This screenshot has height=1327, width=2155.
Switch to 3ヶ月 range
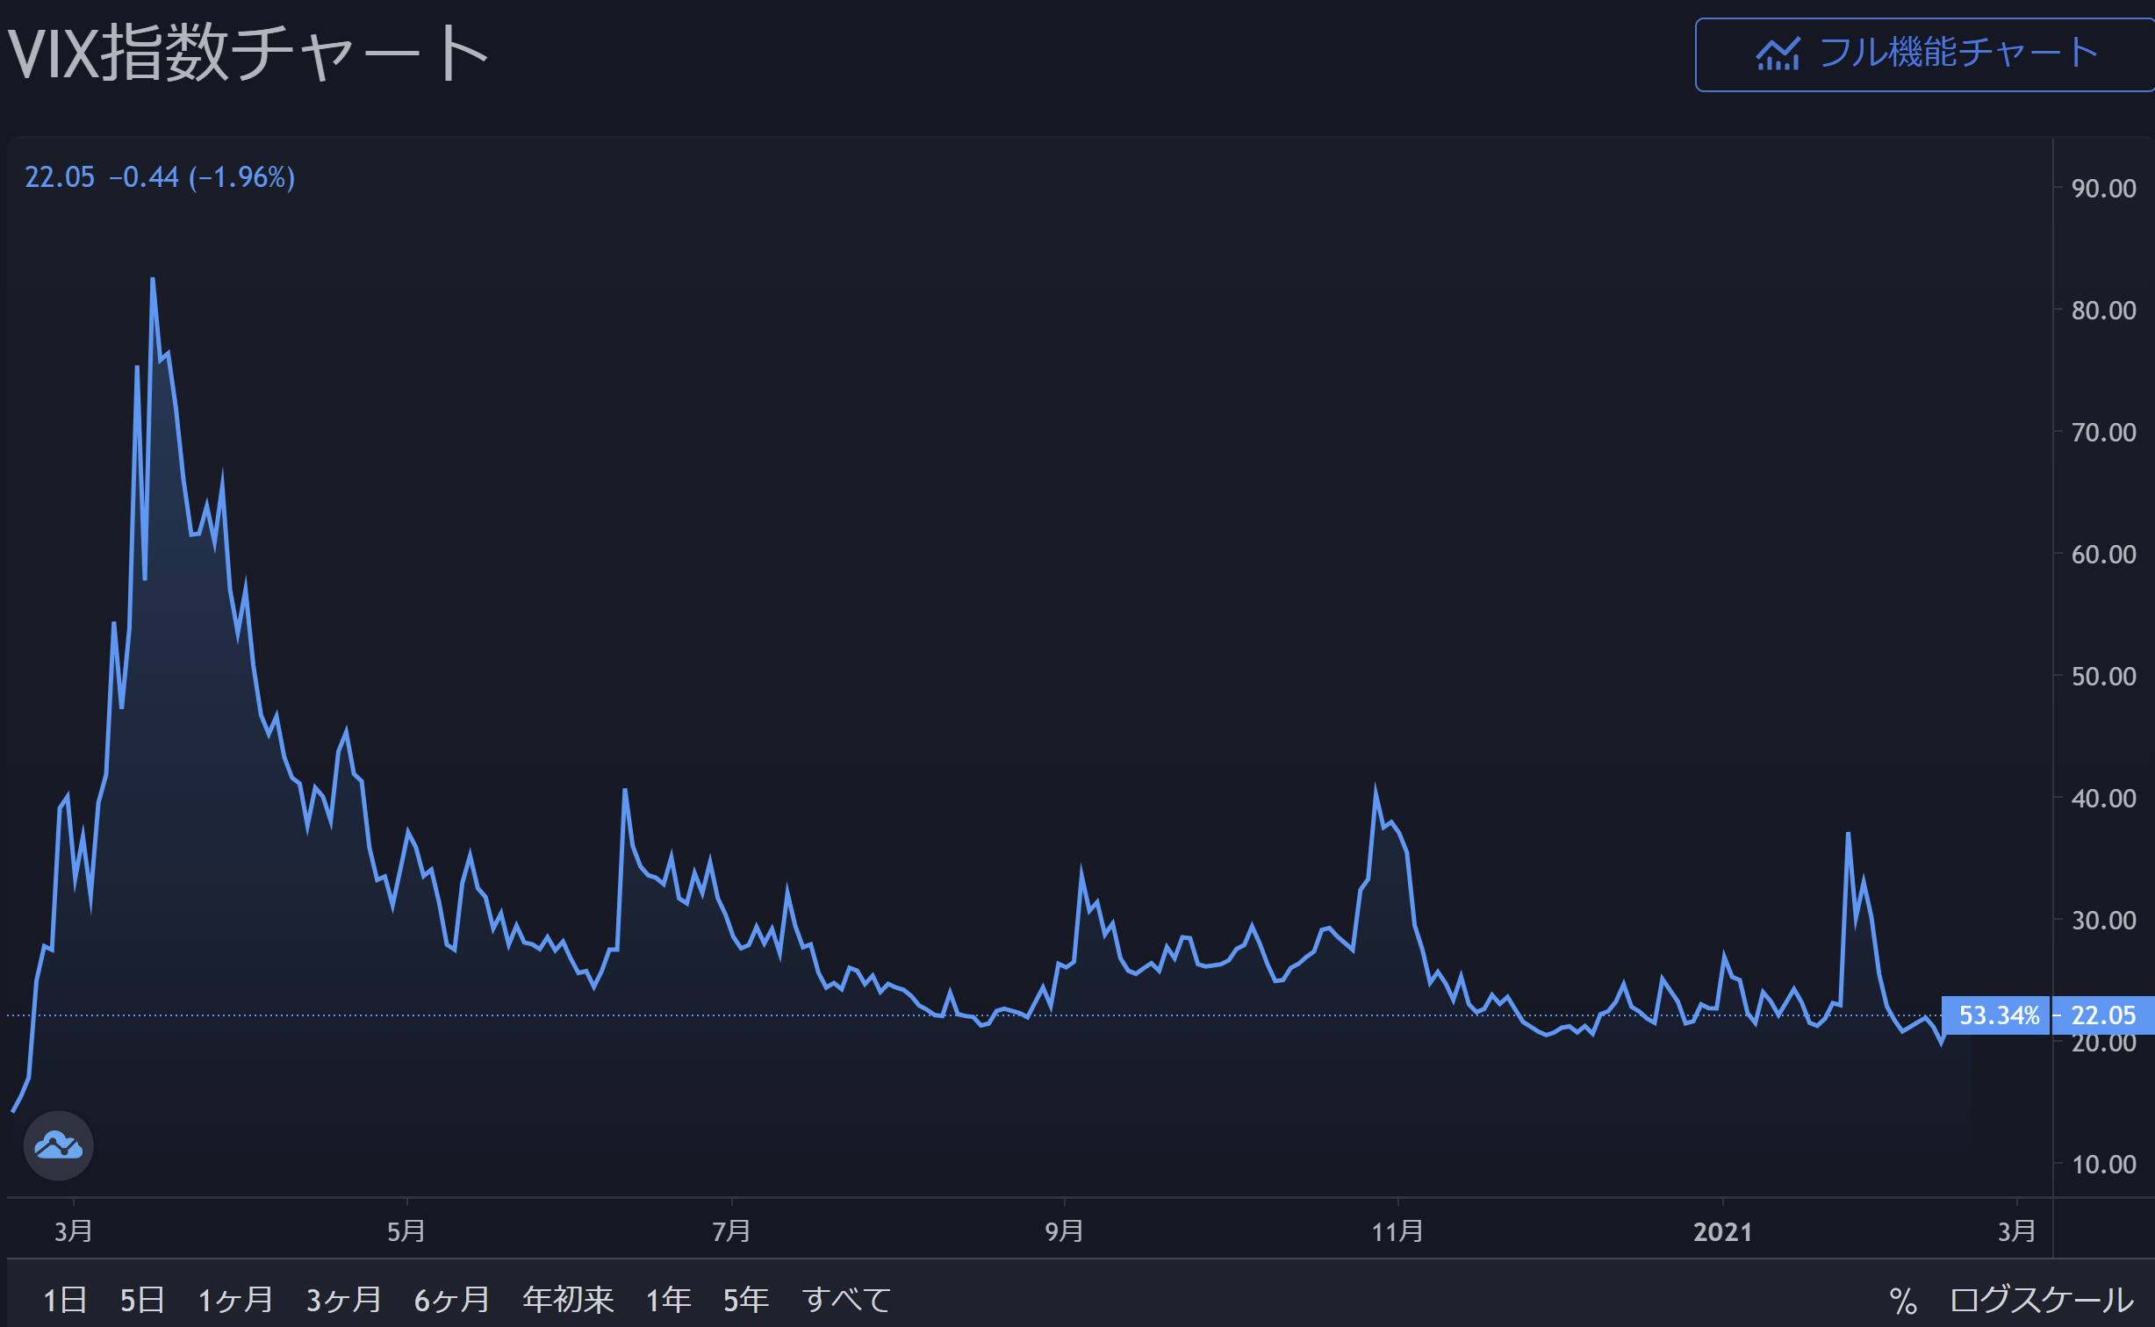pos(343,1300)
